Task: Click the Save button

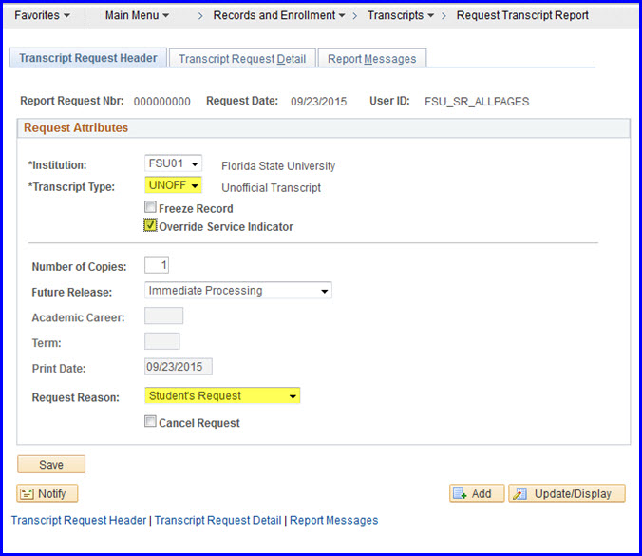Action: pos(51,464)
